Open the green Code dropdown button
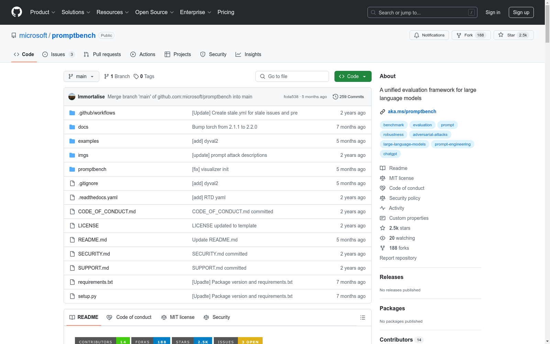Viewport: 550px width, 344px height. (x=353, y=76)
